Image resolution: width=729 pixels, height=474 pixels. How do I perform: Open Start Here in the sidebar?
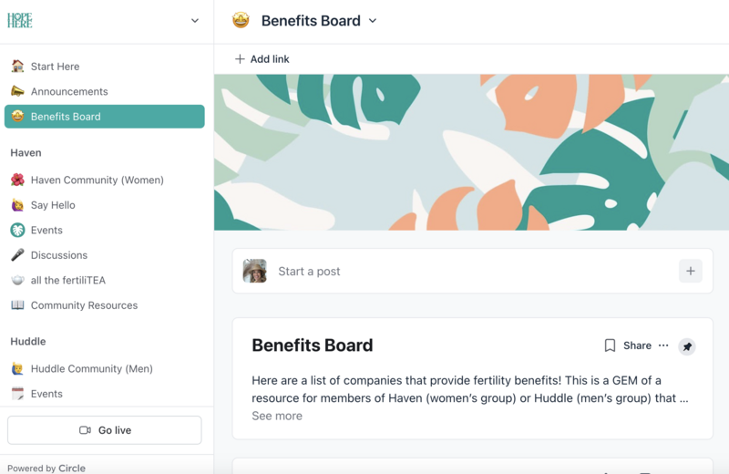55,67
